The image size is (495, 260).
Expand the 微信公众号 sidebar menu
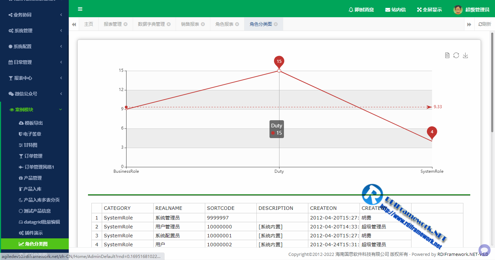point(34,94)
